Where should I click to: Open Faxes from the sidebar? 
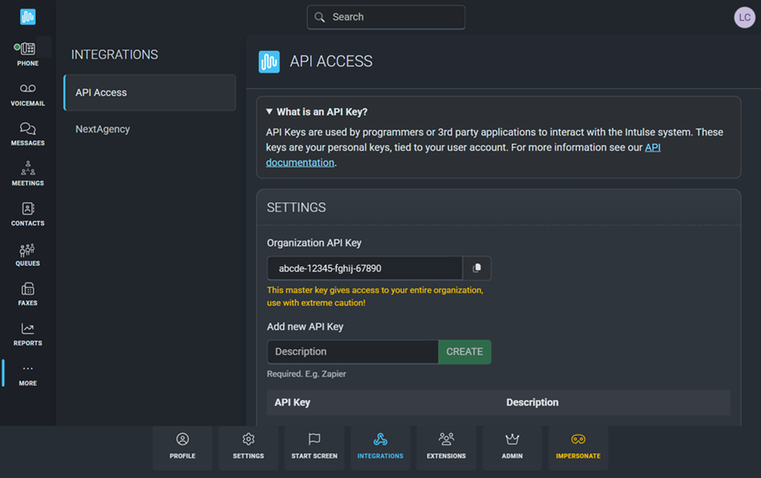pyautogui.click(x=27, y=294)
